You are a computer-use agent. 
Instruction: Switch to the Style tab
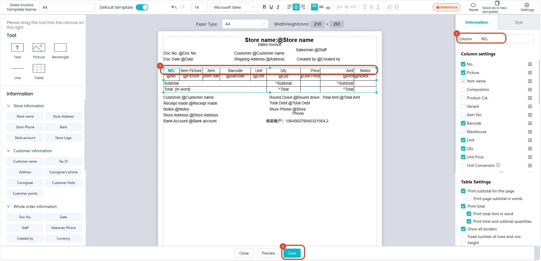point(518,22)
